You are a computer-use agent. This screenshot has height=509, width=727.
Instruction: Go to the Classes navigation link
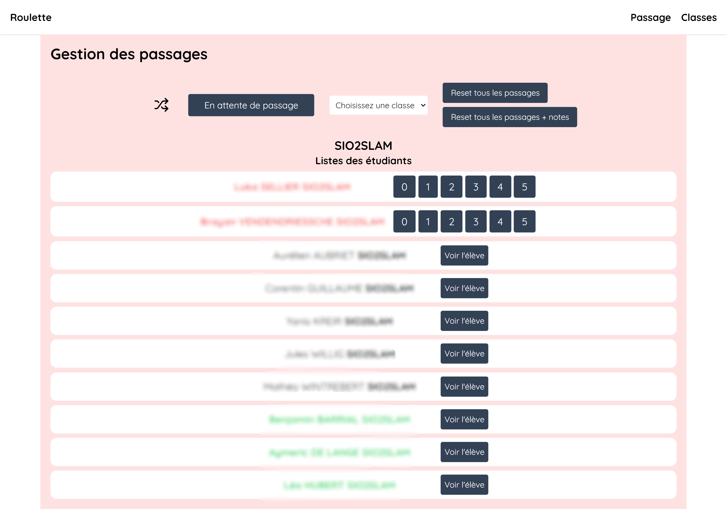point(698,17)
